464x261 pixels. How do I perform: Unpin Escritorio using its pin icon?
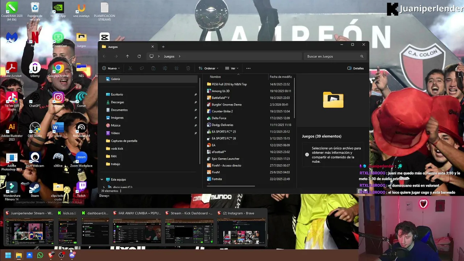click(x=195, y=95)
